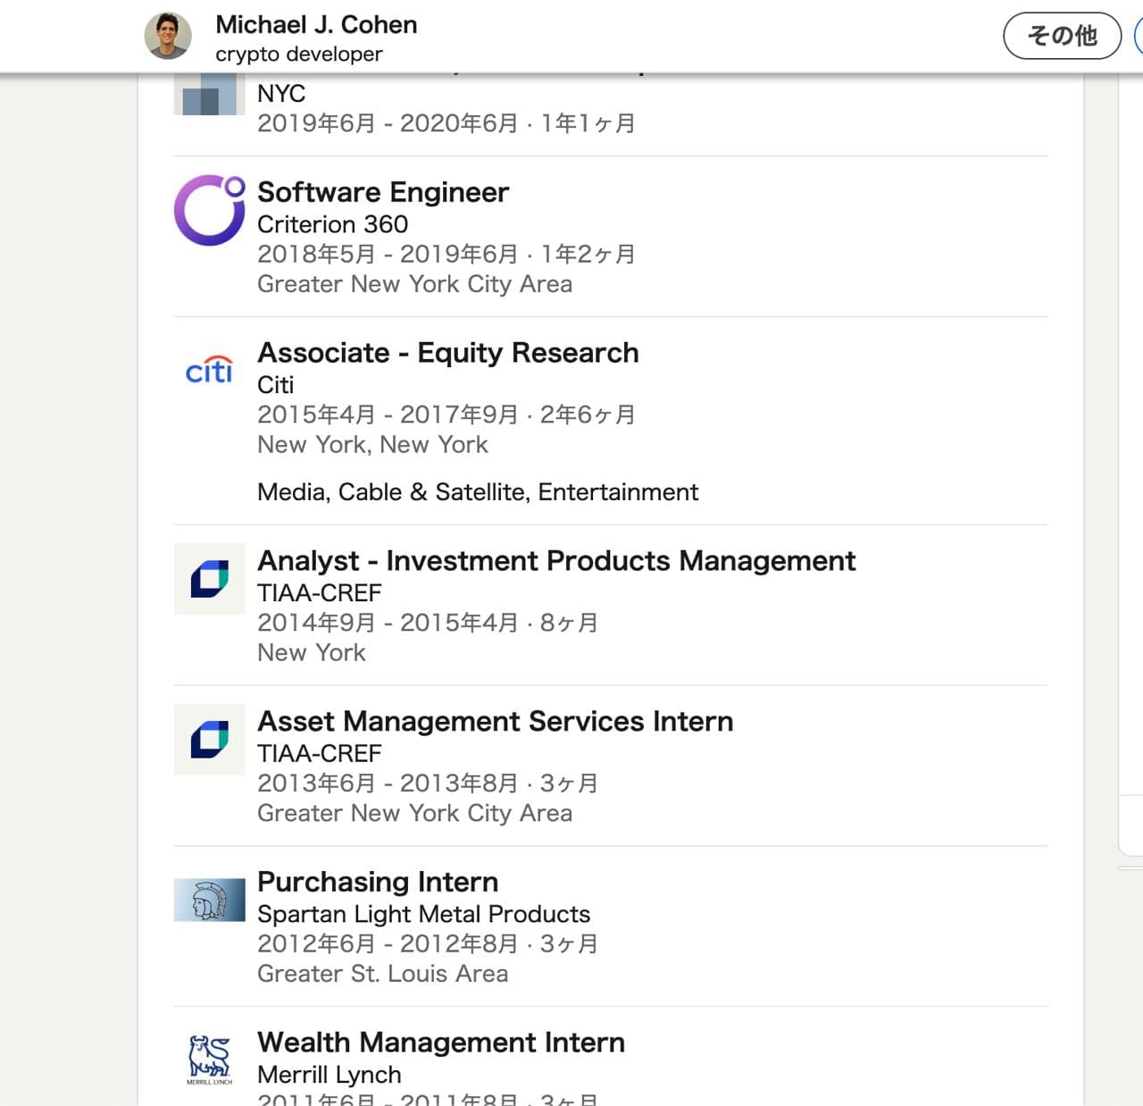Click the Michael J. Cohen header name
Viewport: 1143px width, 1106px height.
[x=316, y=25]
